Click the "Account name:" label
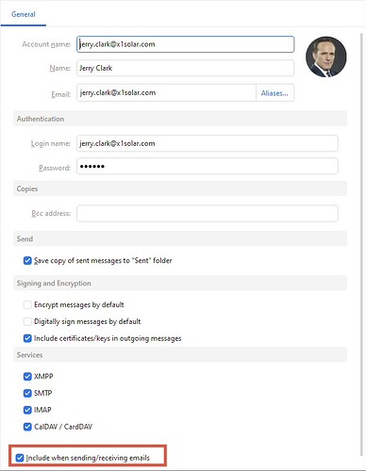 (46, 44)
